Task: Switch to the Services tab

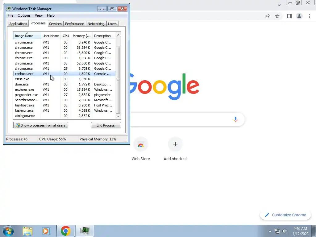Action: coord(55,24)
